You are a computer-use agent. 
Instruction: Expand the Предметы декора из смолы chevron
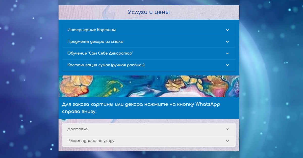click(x=227, y=42)
